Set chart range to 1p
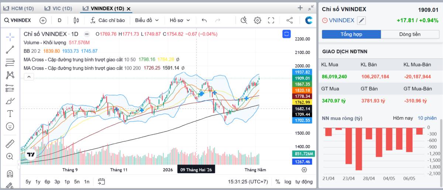The image size is (443, 190). pos(67,182)
